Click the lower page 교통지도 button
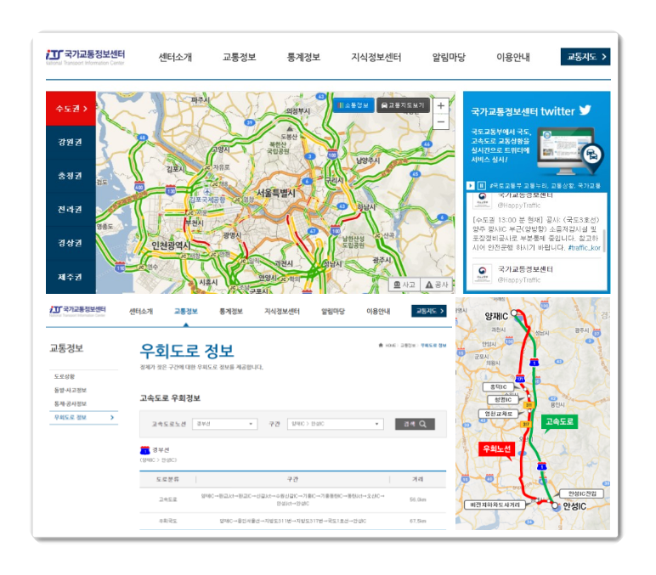Screen dimensions: 656x575 coord(429,311)
